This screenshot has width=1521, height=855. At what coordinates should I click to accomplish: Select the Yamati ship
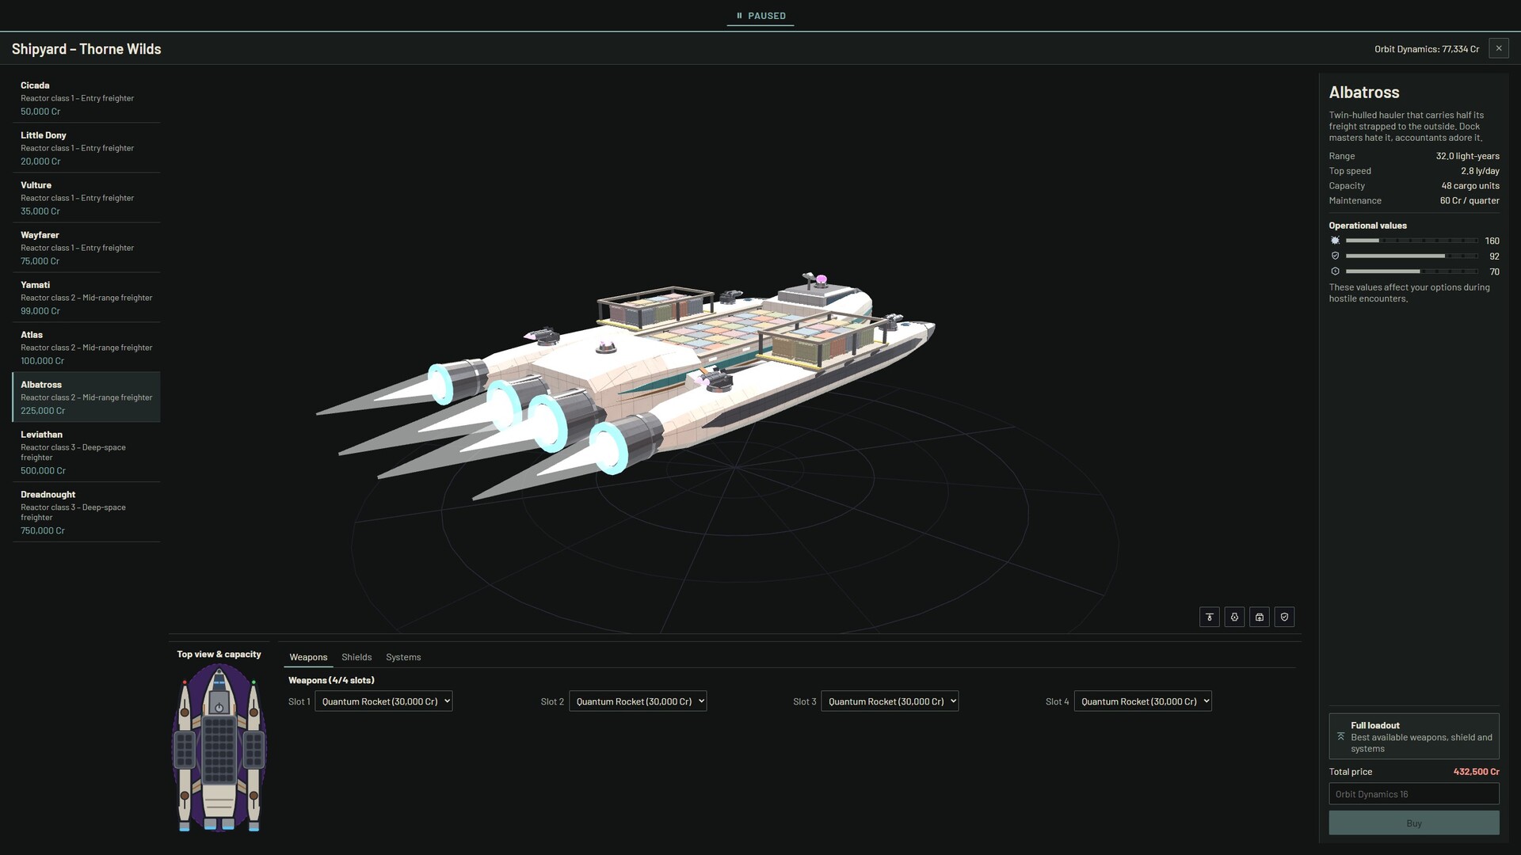[x=86, y=298]
